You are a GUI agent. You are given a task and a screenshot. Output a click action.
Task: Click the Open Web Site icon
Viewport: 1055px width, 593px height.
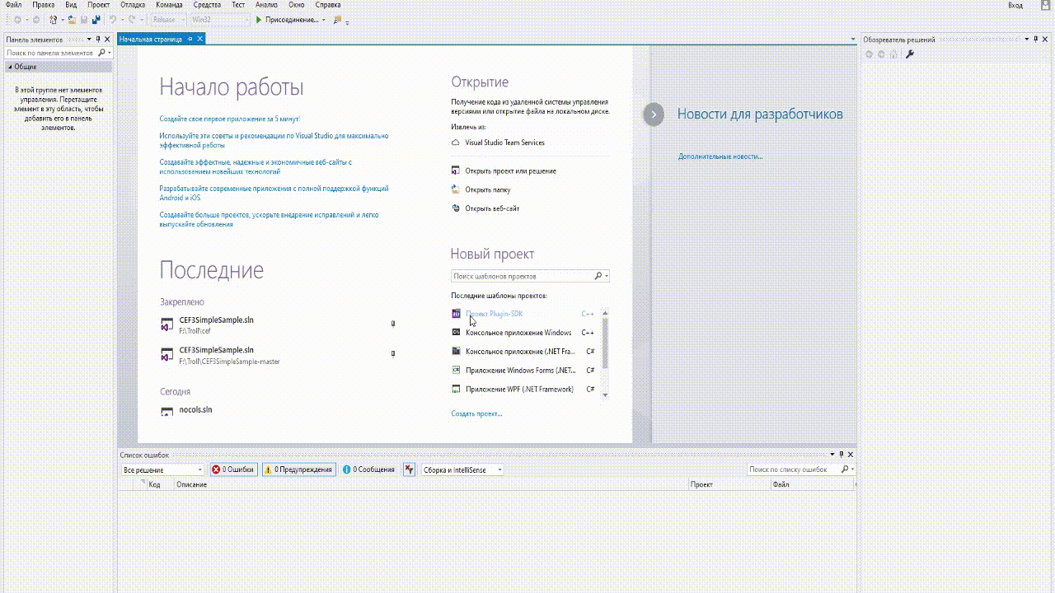point(456,208)
